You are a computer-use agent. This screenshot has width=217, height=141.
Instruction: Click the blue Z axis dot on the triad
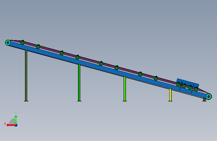coord(16,125)
